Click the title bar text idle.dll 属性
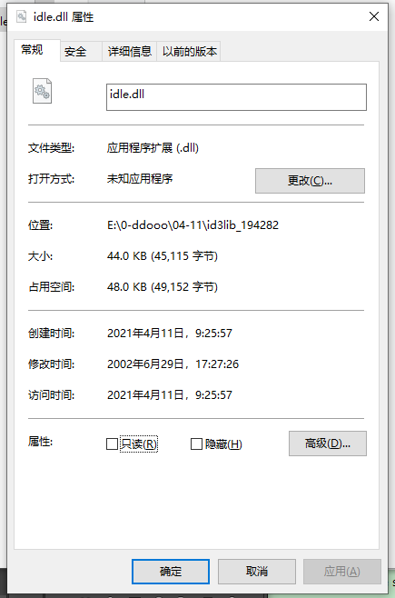The height and width of the screenshot is (598, 395). (64, 17)
